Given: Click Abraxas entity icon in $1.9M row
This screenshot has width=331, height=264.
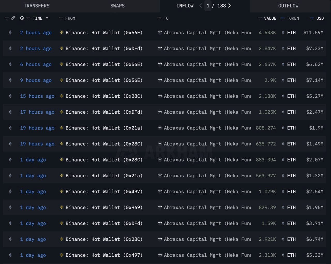Looking at the screenshot, I should [160, 128].
